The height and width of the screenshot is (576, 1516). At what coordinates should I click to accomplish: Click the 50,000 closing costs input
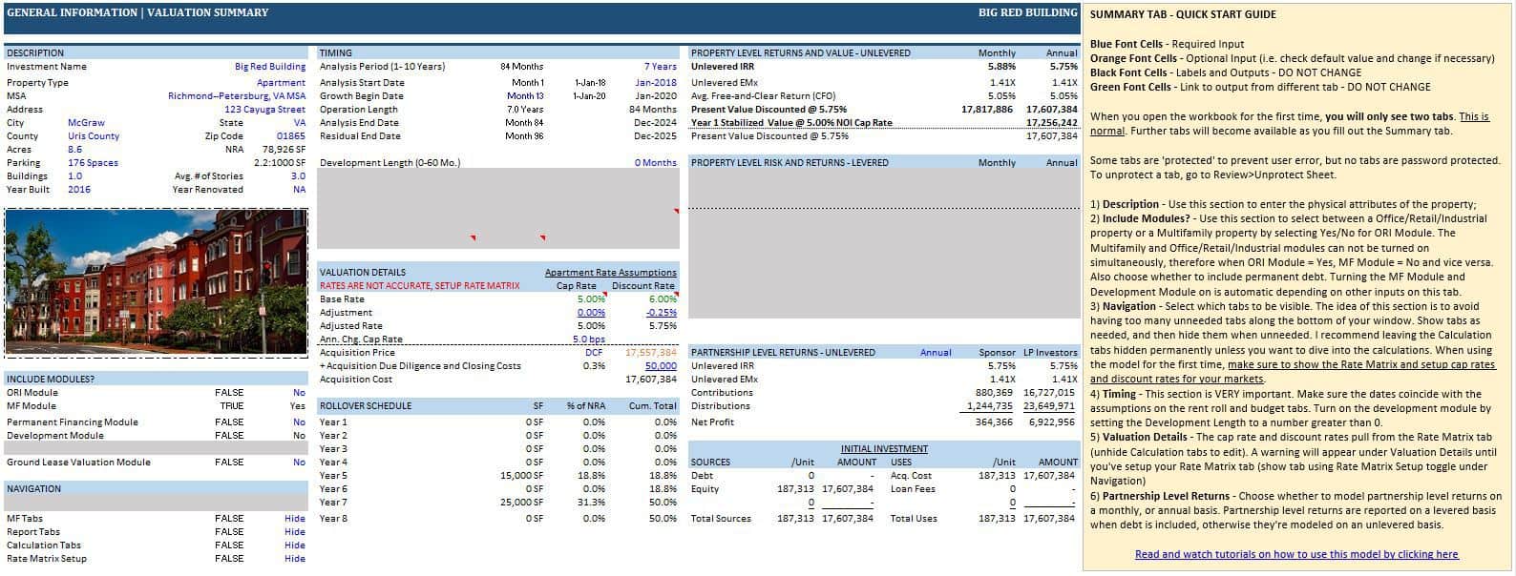tap(660, 366)
